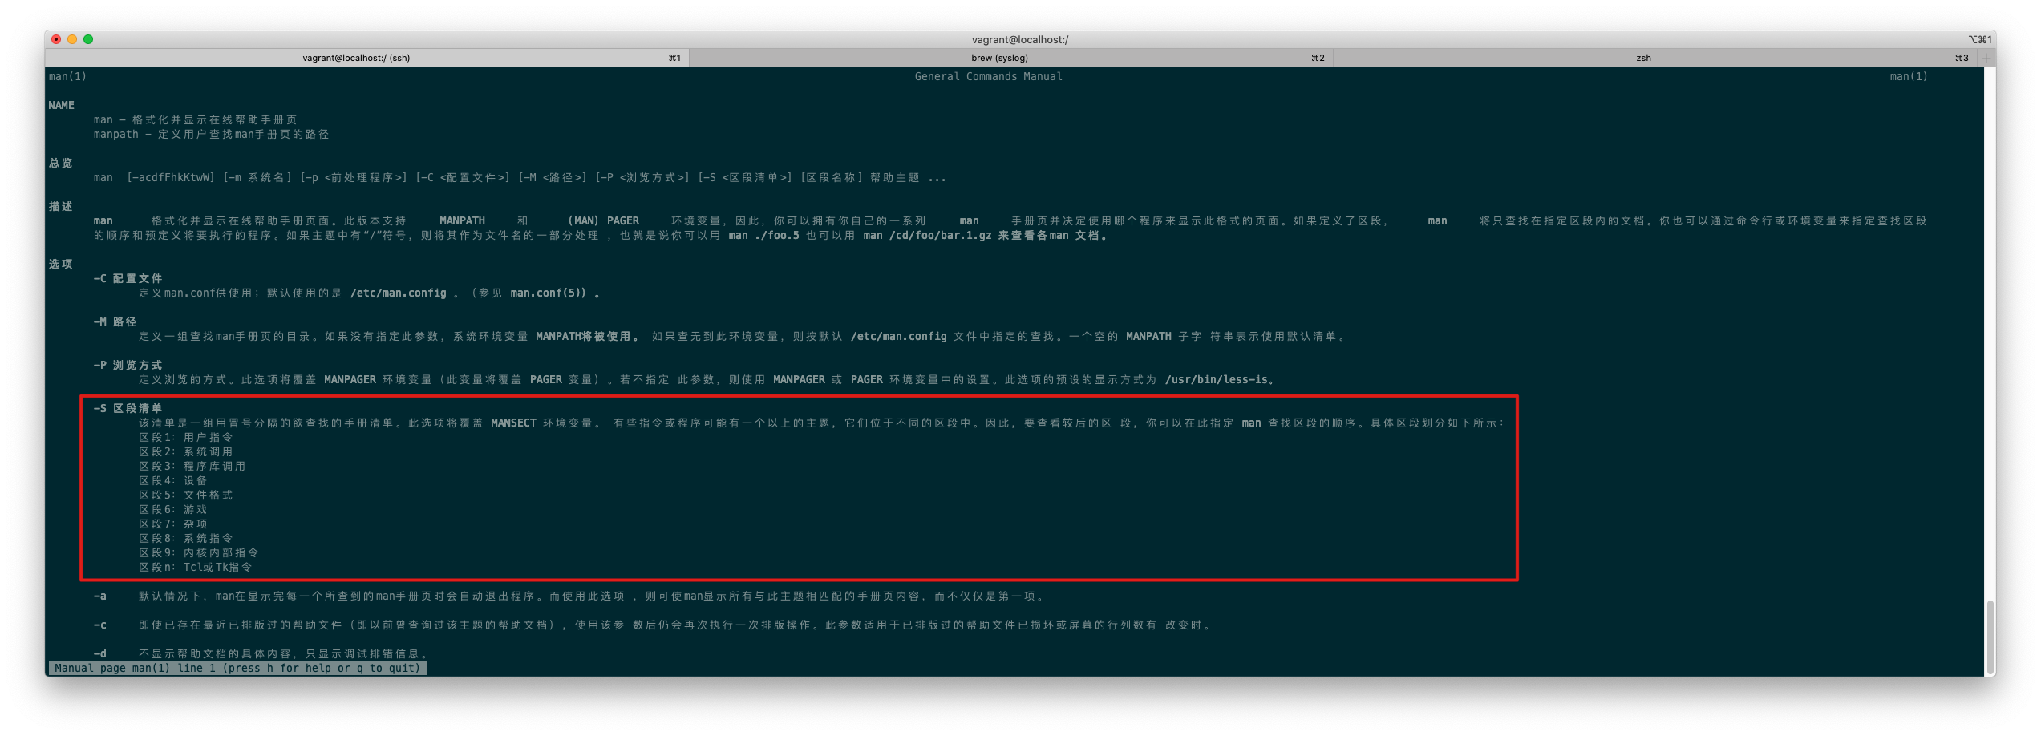Click the man.conf(5) reference
The width and height of the screenshot is (2041, 736).
pos(549,293)
